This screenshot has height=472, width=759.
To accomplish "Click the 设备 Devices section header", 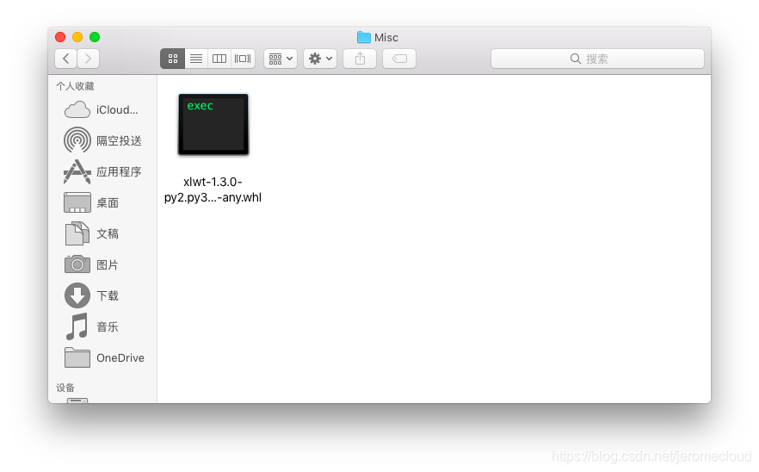I will (x=65, y=388).
